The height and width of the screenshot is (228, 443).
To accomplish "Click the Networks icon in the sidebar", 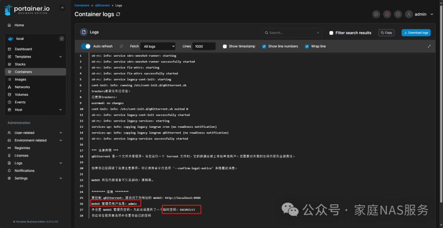I will [x=9, y=87].
